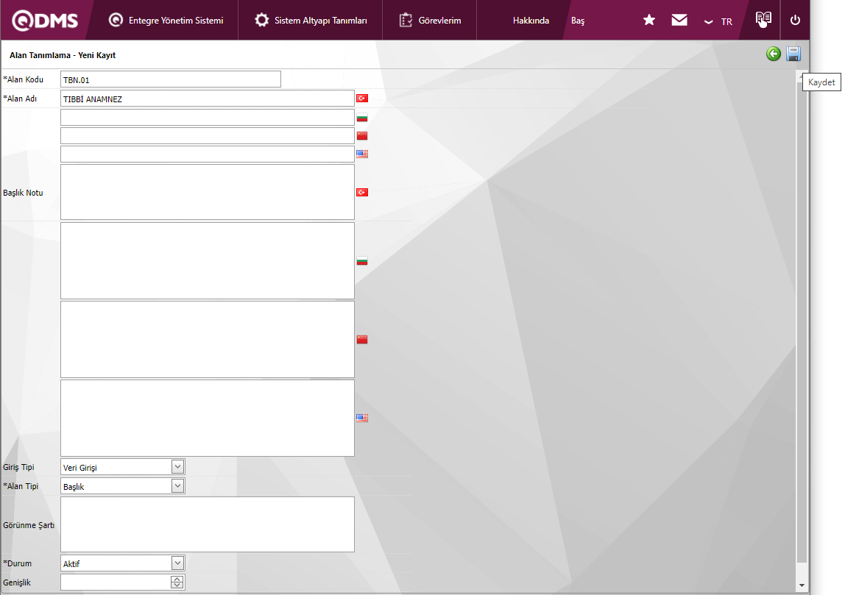Click the Sistem Altyapı Tanımları gear icon
Viewport: 845px width, 595px height.
click(x=261, y=20)
